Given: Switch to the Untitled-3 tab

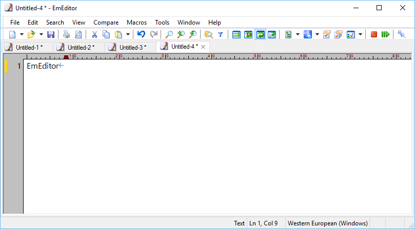Looking at the screenshot, I should pos(131,47).
